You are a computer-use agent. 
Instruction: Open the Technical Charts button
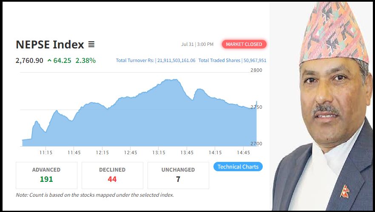[x=238, y=167]
